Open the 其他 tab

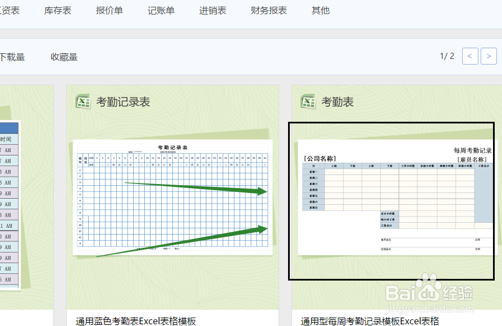pyautogui.click(x=320, y=10)
